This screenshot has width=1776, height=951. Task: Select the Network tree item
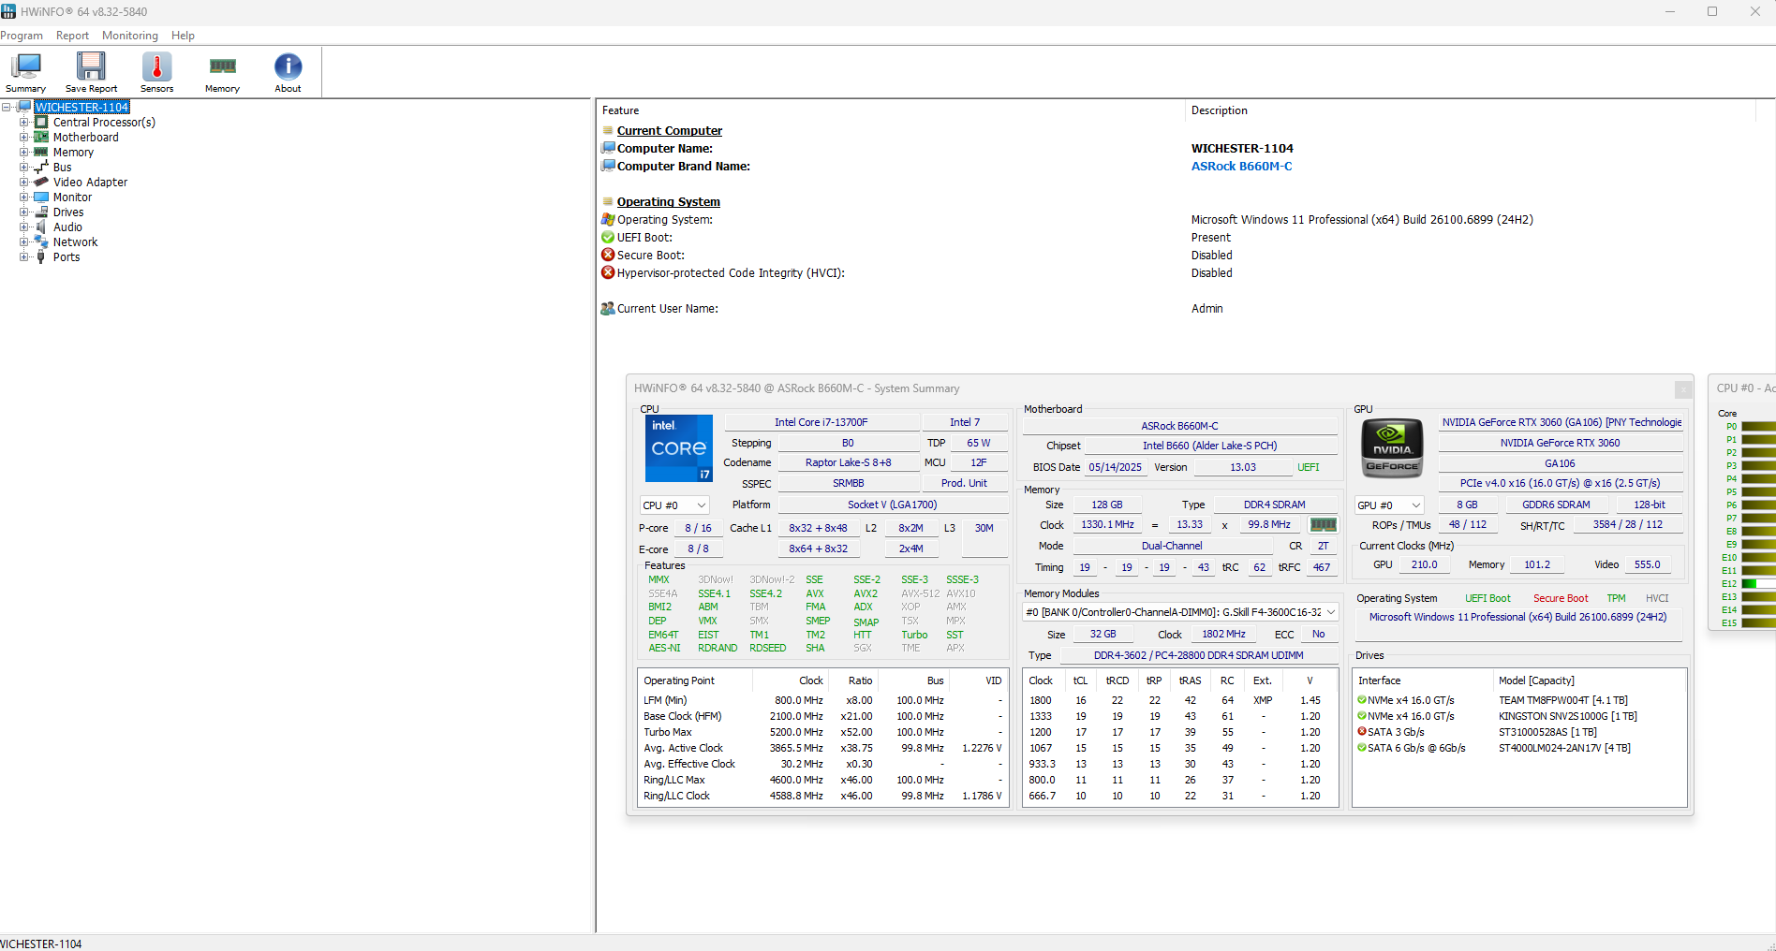(x=75, y=242)
